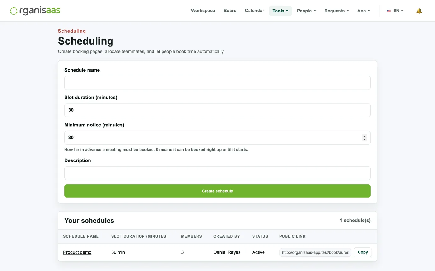Copy the Product demo public link
The width and height of the screenshot is (435, 271).
(363, 252)
